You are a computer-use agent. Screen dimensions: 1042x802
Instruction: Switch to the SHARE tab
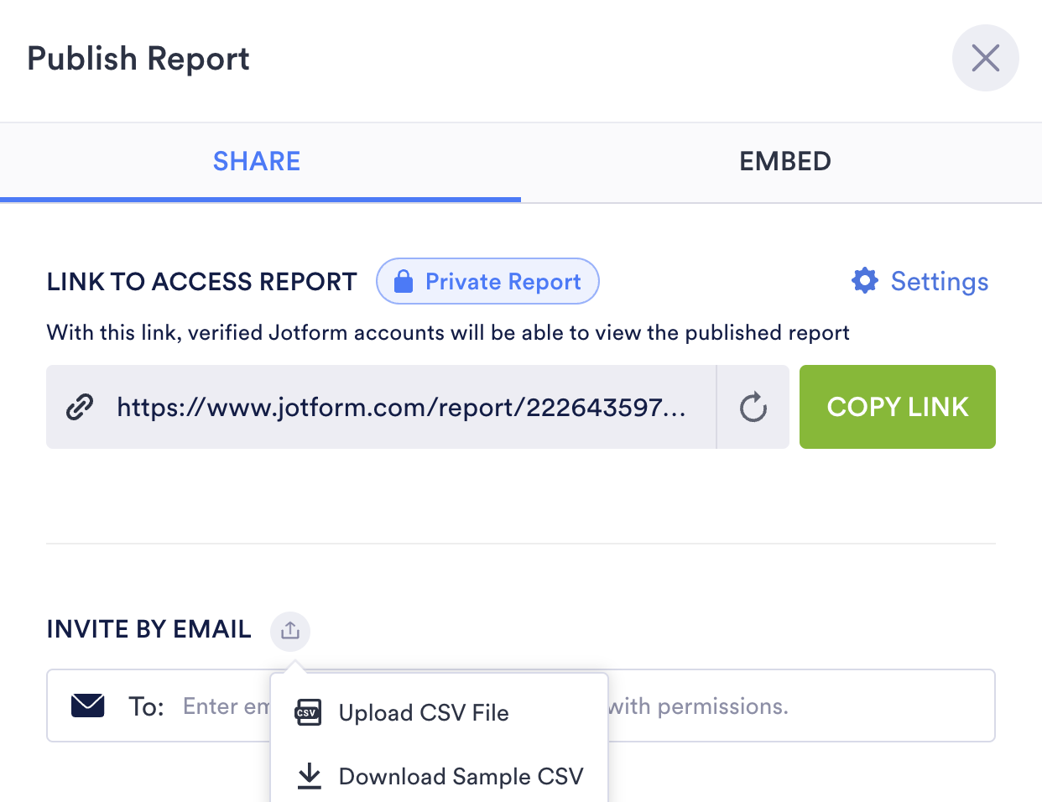pyautogui.click(x=257, y=161)
